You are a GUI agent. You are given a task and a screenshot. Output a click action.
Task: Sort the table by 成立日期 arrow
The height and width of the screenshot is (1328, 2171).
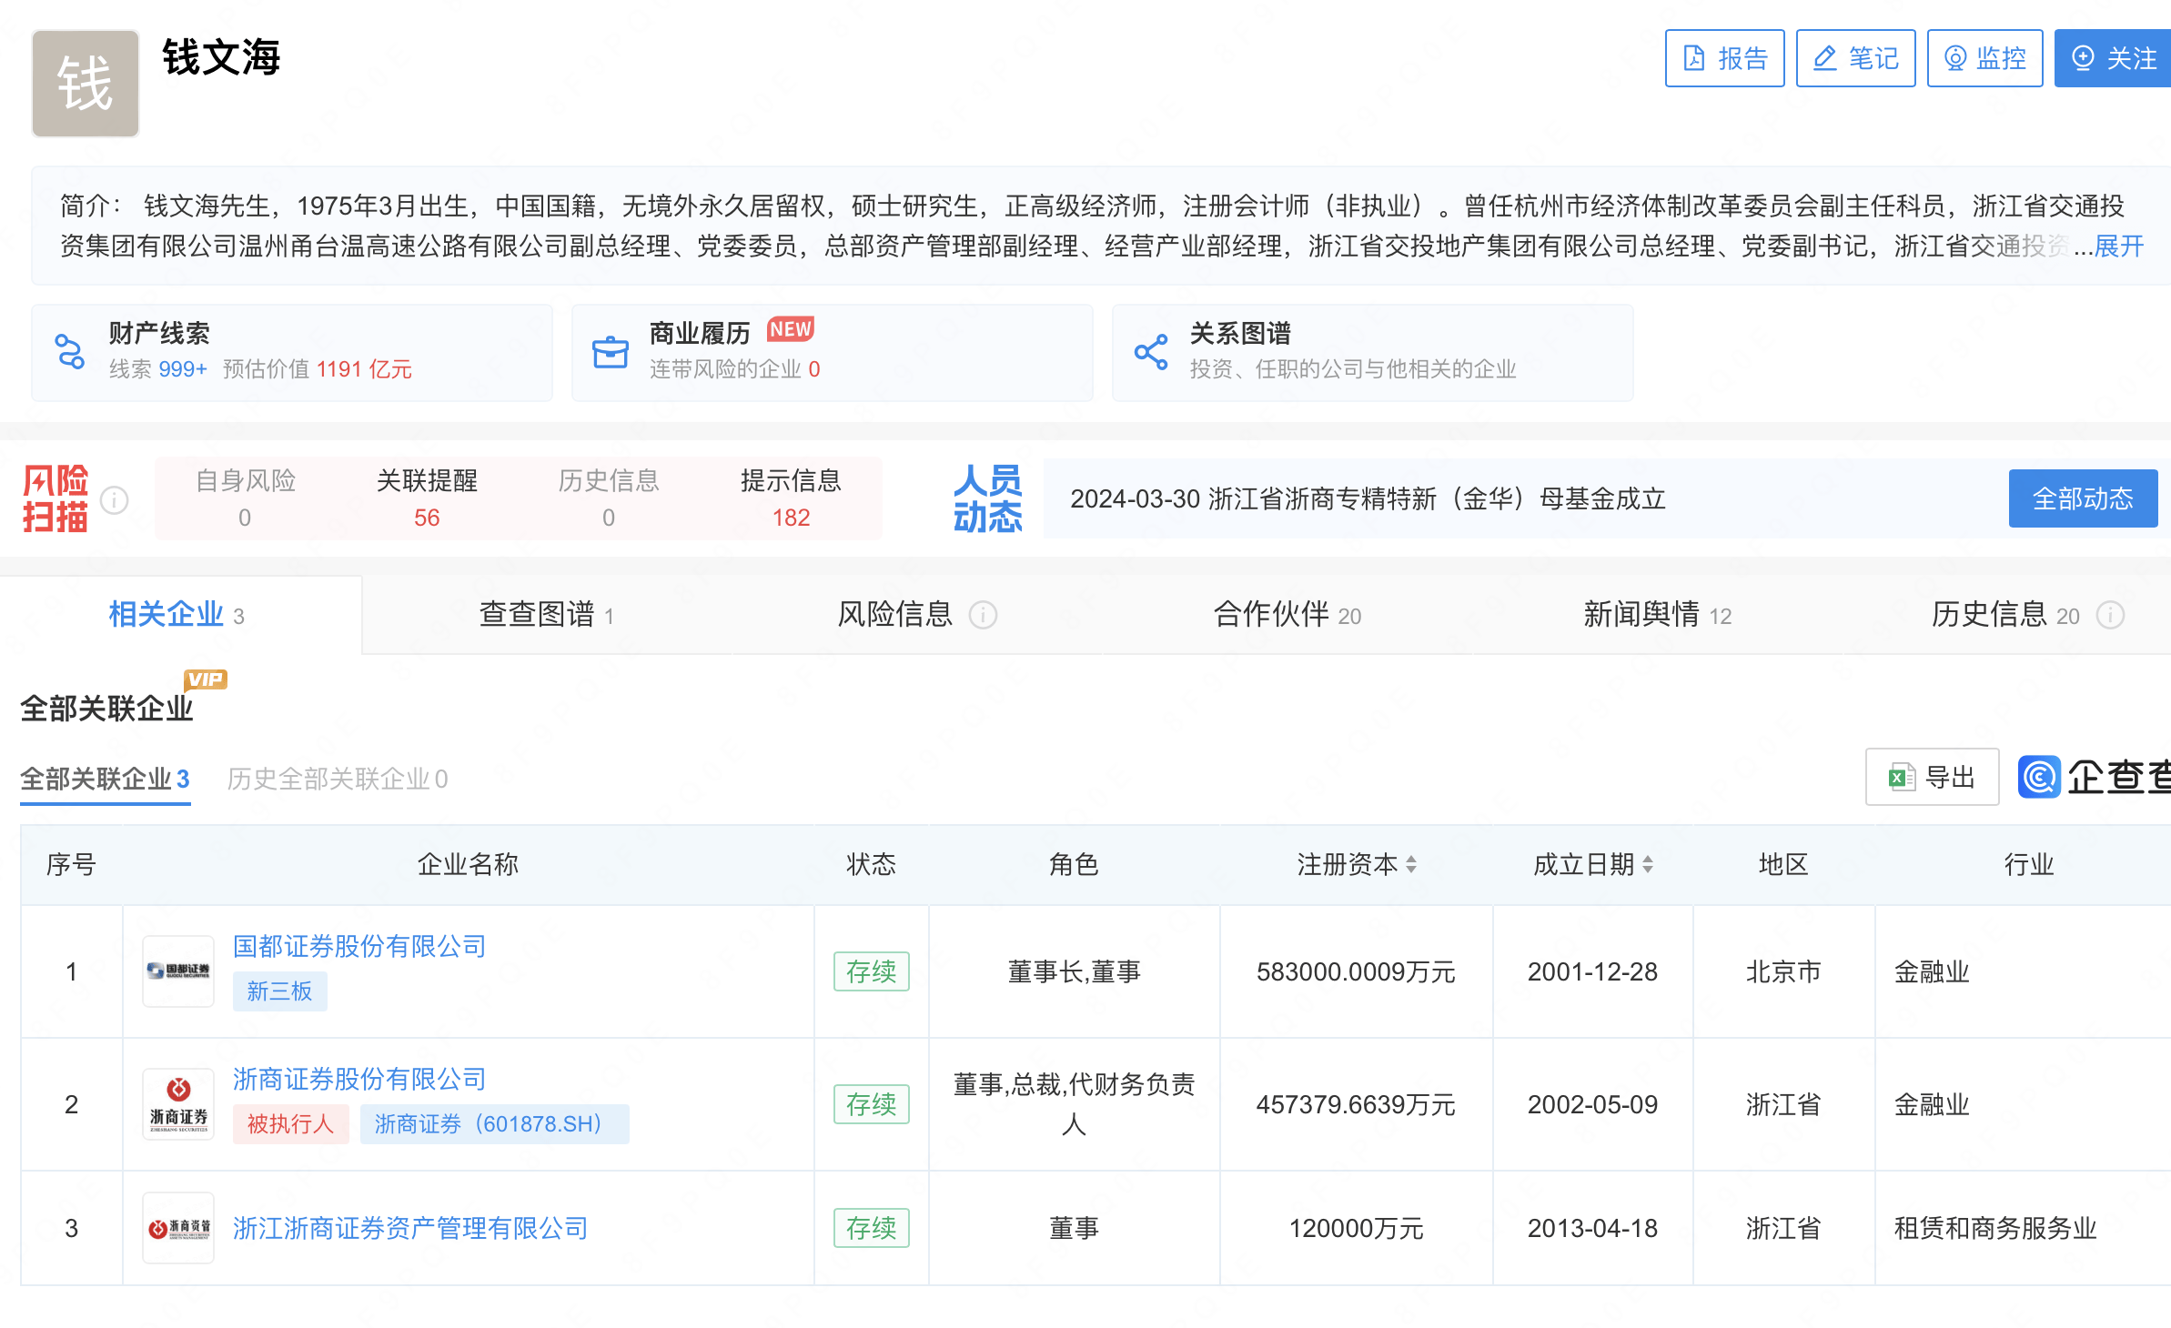pyautogui.click(x=1648, y=864)
